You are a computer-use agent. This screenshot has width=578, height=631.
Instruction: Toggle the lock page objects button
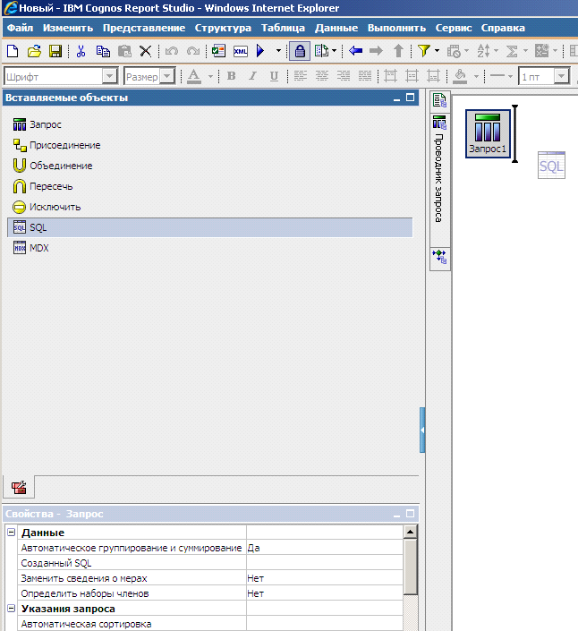(300, 51)
